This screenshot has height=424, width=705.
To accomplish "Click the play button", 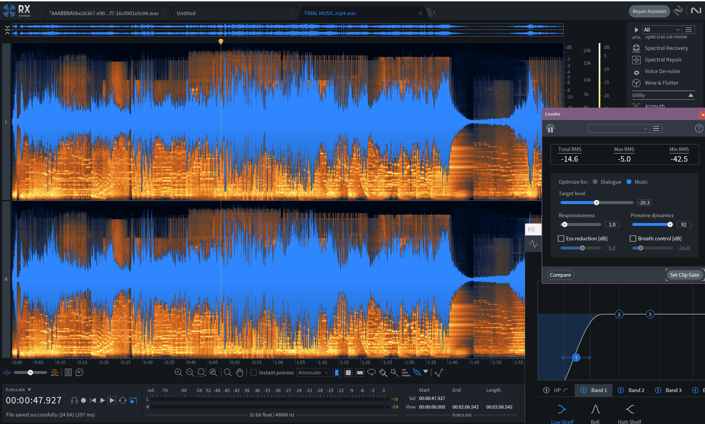I will pos(102,400).
